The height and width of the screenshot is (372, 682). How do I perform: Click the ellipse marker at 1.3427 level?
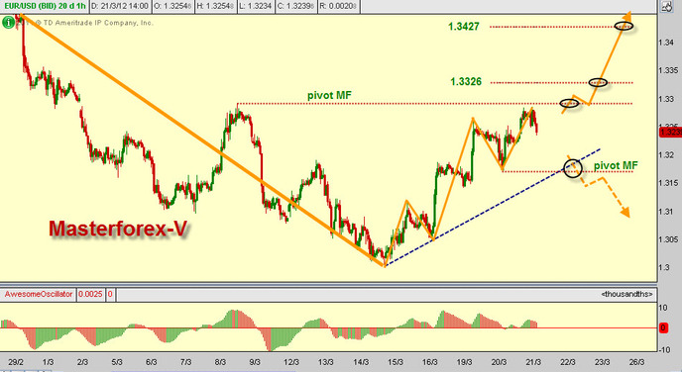624,26
